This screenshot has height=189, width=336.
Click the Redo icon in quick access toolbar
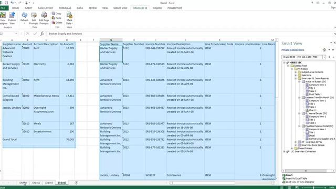(x=19, y=3)
